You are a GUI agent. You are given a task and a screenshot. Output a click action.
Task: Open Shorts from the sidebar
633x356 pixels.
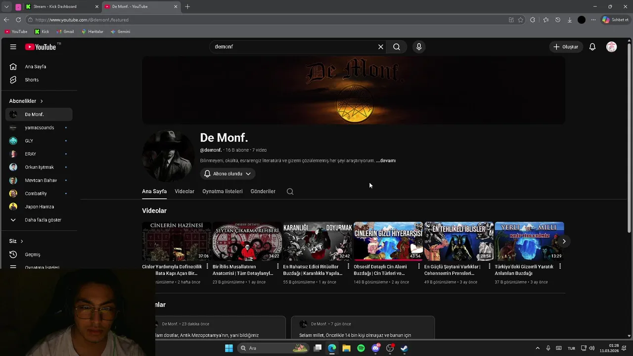[x=39, y=80]
